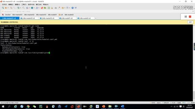Click the blue Help question mark icon
195x109 pixels.
pyautogui.click(x=73, y=8)
